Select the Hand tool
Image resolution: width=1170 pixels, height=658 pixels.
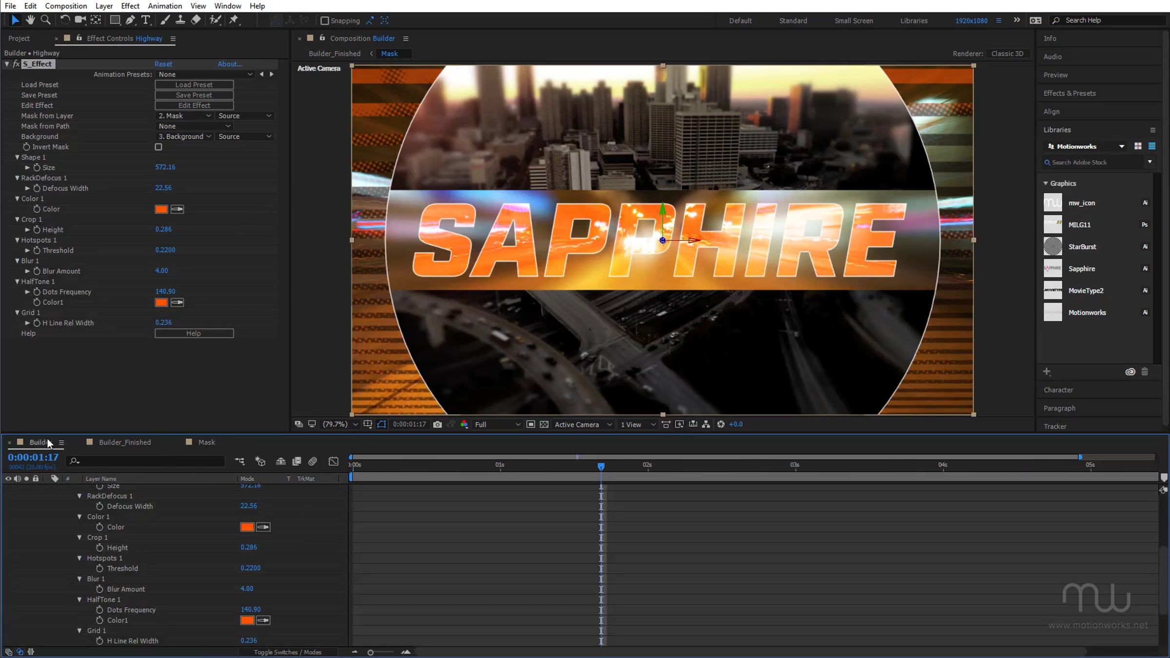(x=30, y=20)
